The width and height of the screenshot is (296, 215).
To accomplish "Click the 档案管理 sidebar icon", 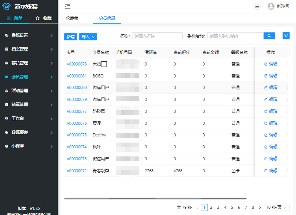I will 7,49.
